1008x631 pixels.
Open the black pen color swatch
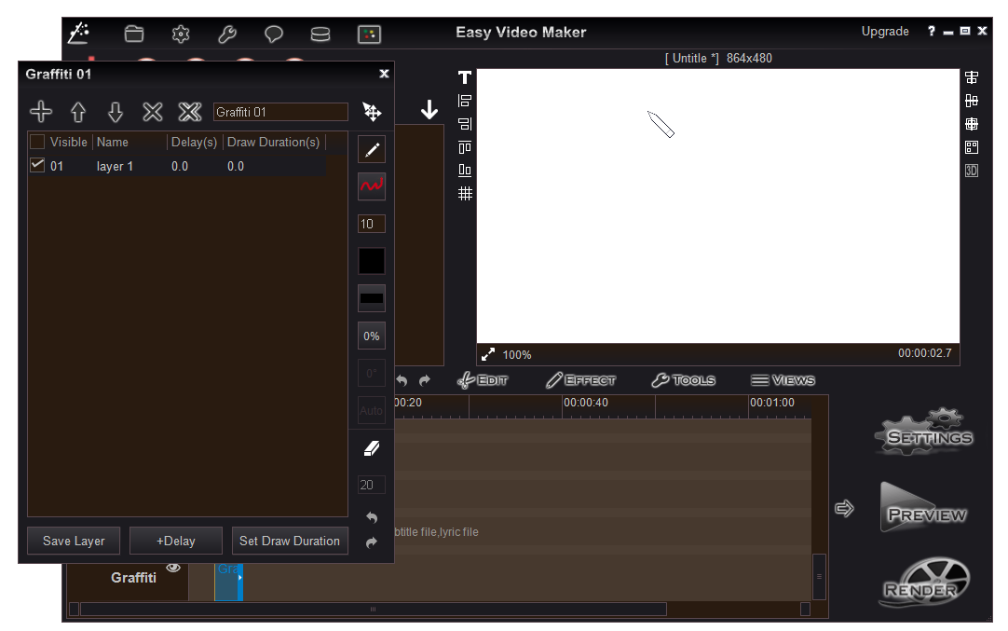click(372, 261)
